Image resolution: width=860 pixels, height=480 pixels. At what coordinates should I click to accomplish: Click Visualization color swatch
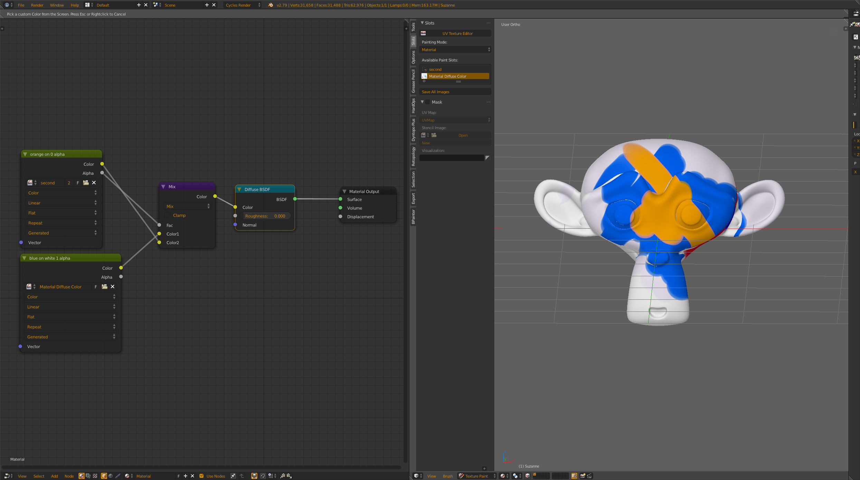pos(452,158)
